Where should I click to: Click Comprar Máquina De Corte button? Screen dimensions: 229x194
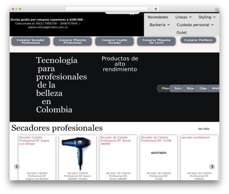coord(156,41)
